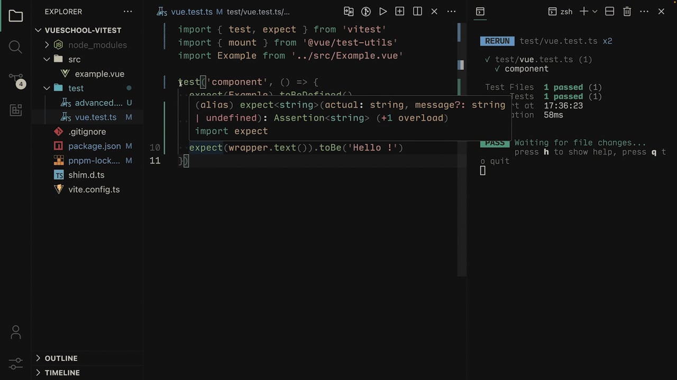The image size is (677, 380).
Task: Open the Extensions view in activity bar
Action: click(15, 110)
